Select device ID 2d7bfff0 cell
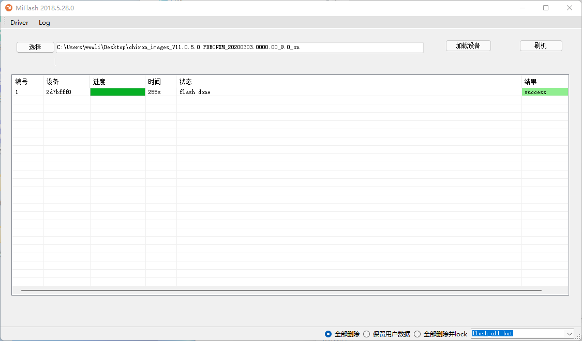Screen dimensions: 582x341 67,92
